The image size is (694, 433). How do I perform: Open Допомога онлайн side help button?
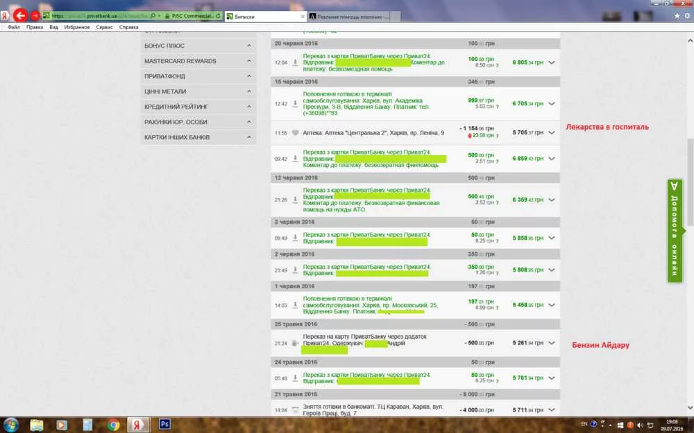(675, 231)
